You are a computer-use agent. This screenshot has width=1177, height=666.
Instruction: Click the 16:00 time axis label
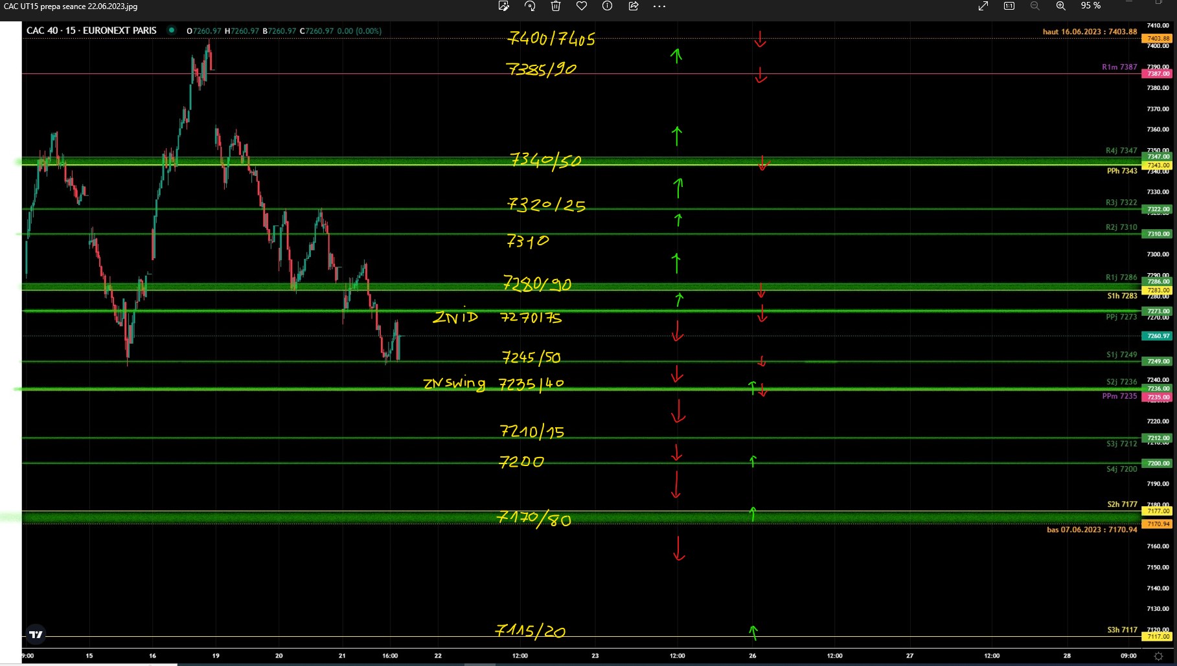390,656
